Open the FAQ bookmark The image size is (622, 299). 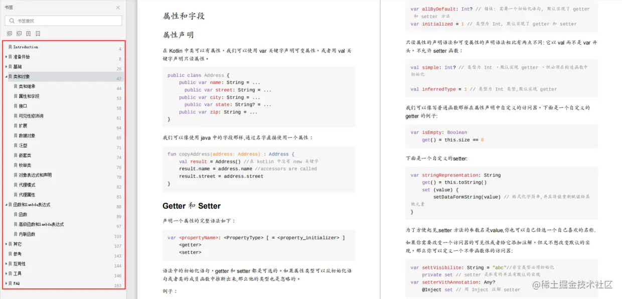click(x=17, y=283)
